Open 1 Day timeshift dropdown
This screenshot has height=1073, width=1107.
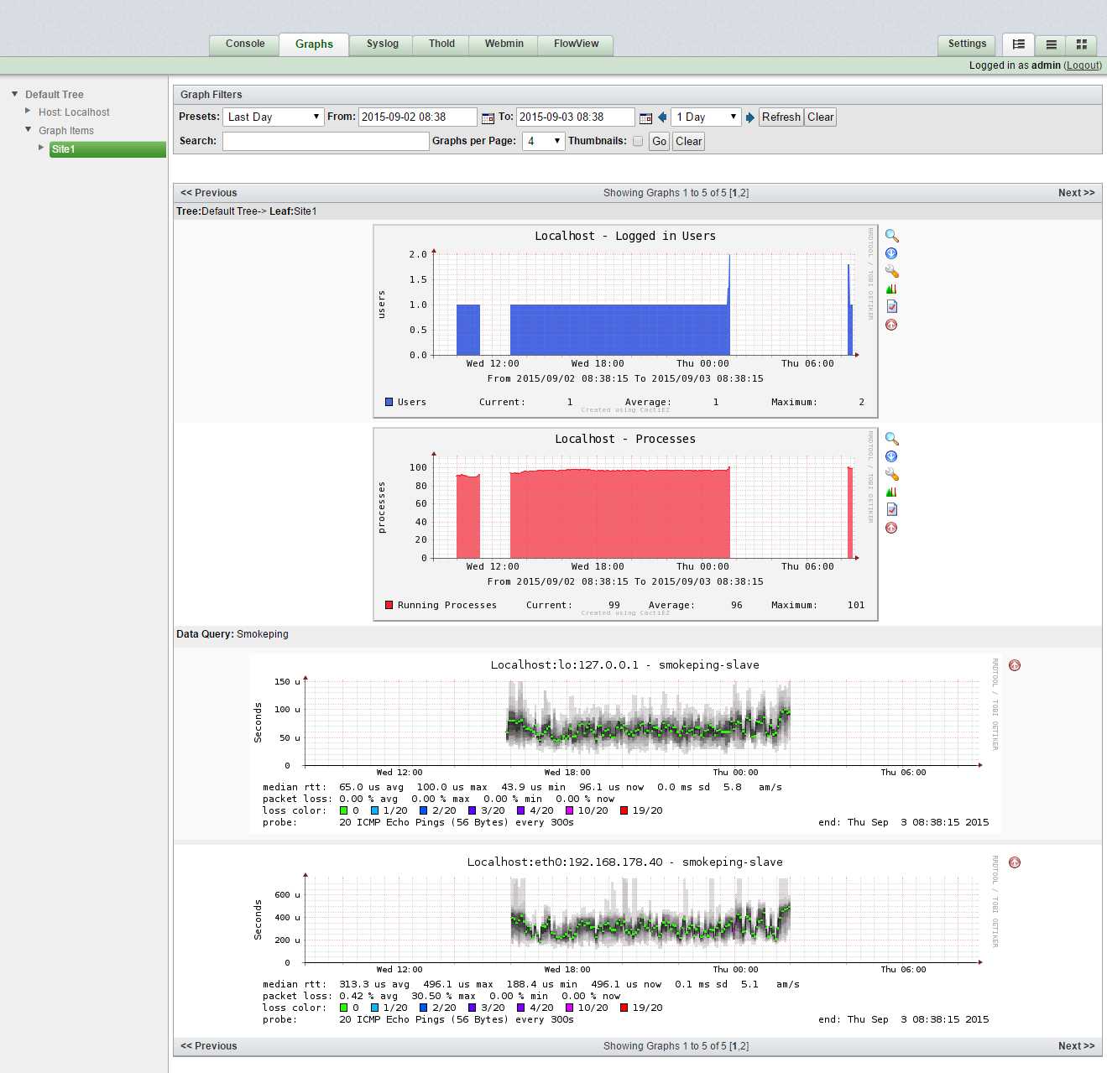(x=706, y=117)
